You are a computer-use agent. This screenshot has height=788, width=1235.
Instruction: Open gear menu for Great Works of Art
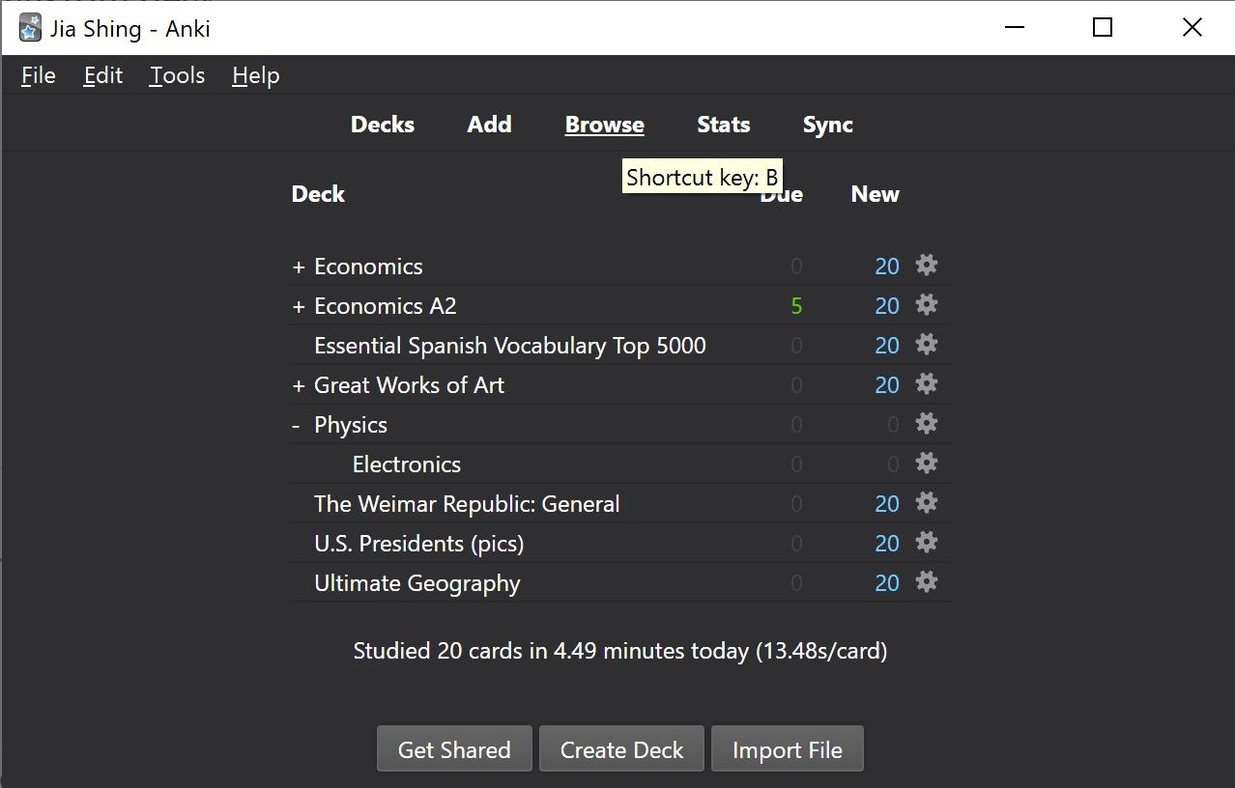click(927, 384)
